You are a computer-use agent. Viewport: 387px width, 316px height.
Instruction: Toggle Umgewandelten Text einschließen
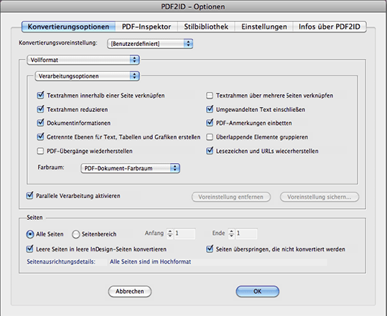[x=210, y=109]
